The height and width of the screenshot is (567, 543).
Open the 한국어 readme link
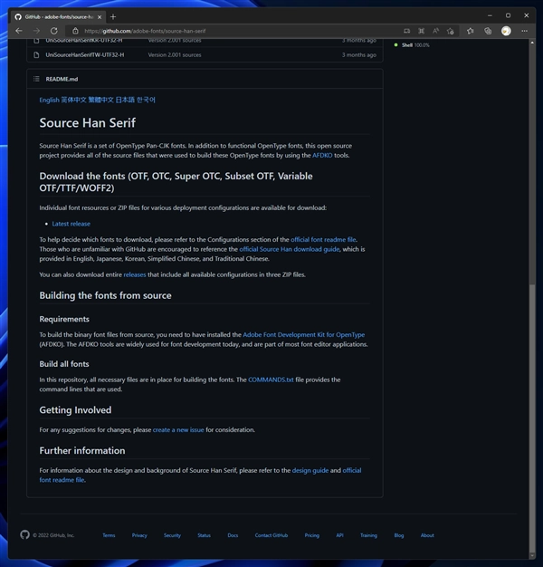(146, 100)
